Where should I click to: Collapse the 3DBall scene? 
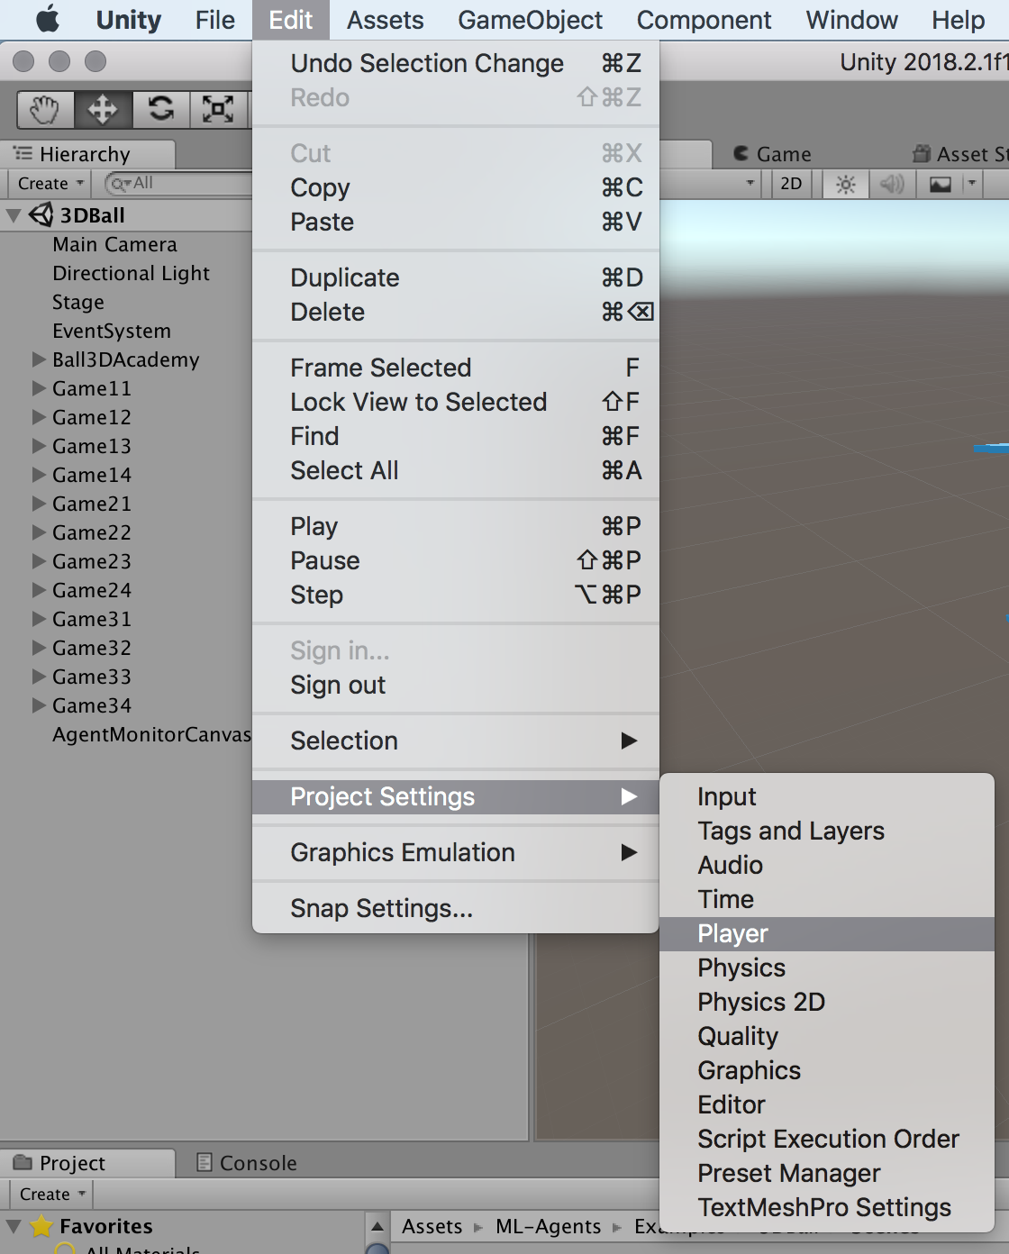(14, 215)
